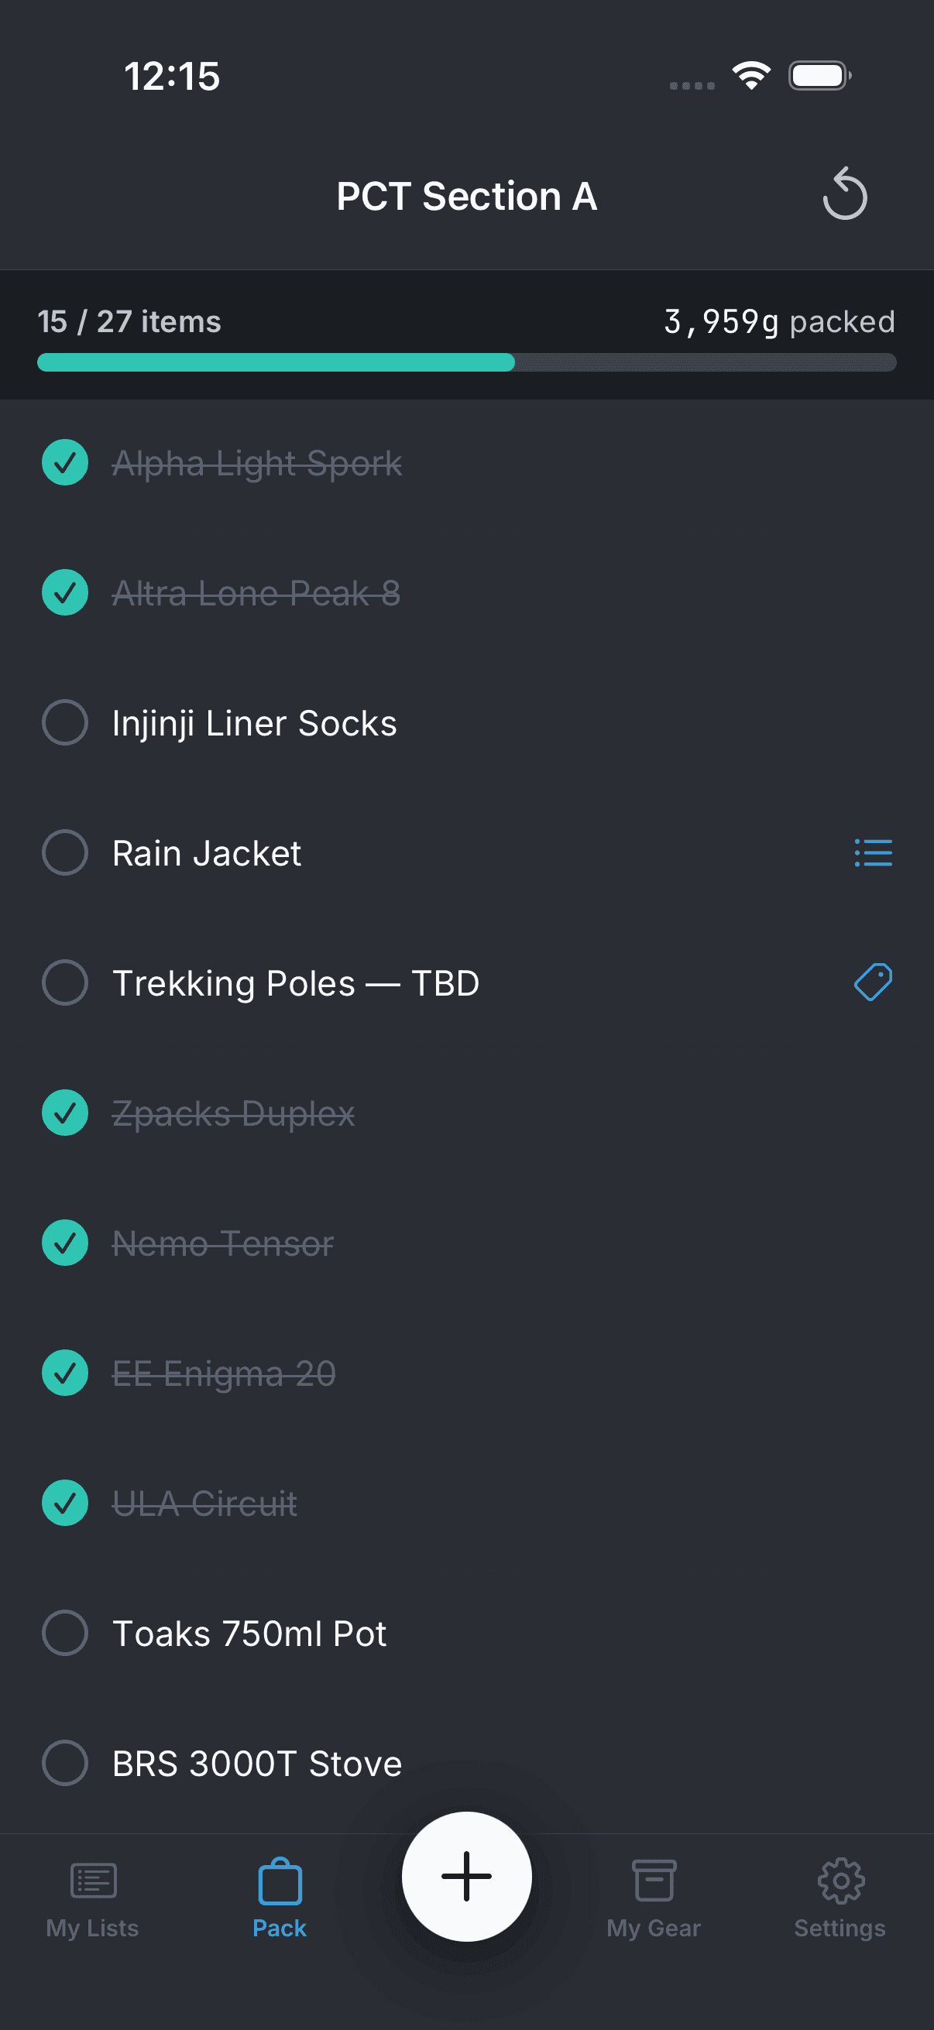The image size is (934, 2030).
Task: Tap the tag icon for Trekking Poles
Action: 873,982
